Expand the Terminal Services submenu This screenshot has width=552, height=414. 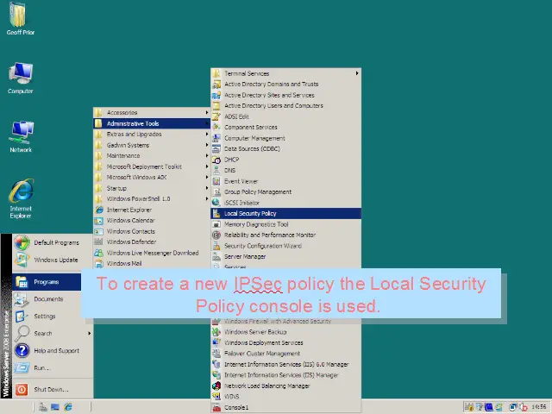(285, 73)
